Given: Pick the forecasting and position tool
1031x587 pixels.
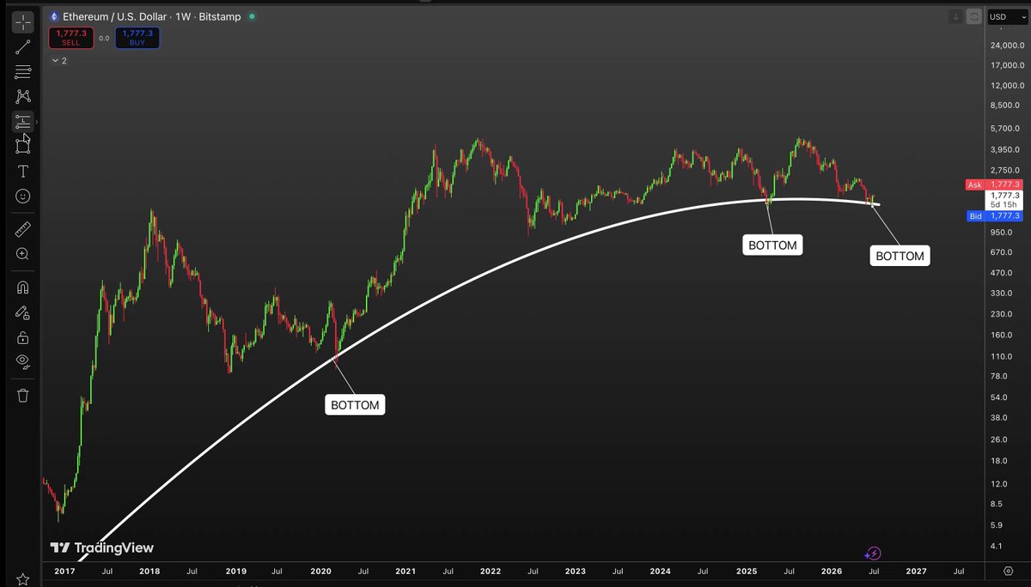Looking at the screenshot, I should click(x=23, y=122).
